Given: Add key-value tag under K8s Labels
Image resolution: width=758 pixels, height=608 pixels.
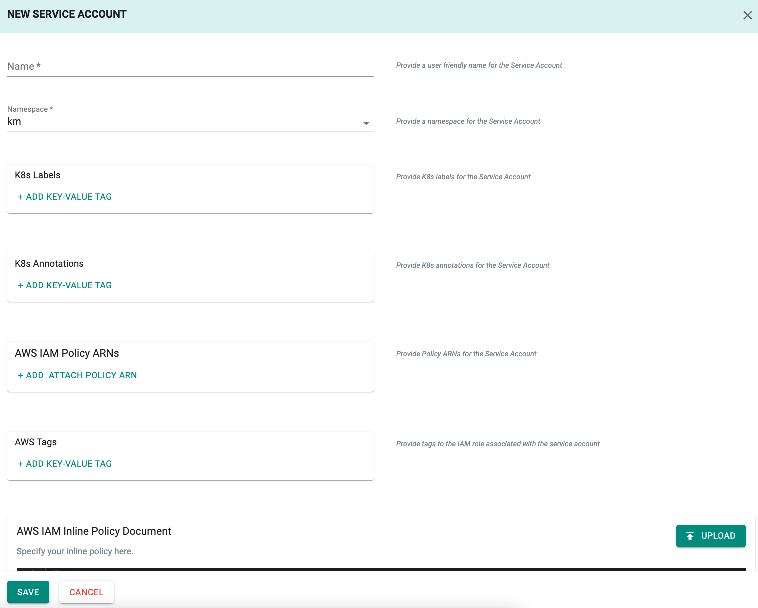Looking at the screenshot, I should [x=64, y=197].
